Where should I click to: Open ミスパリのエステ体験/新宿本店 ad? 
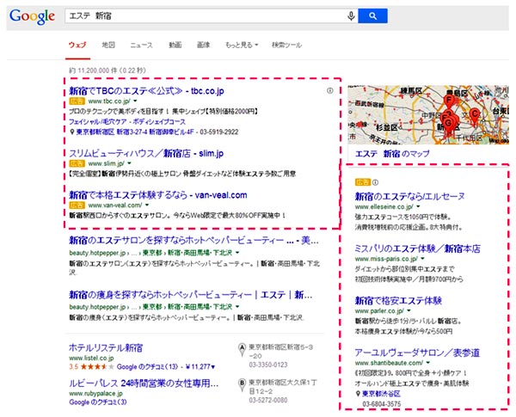point(417,248)
